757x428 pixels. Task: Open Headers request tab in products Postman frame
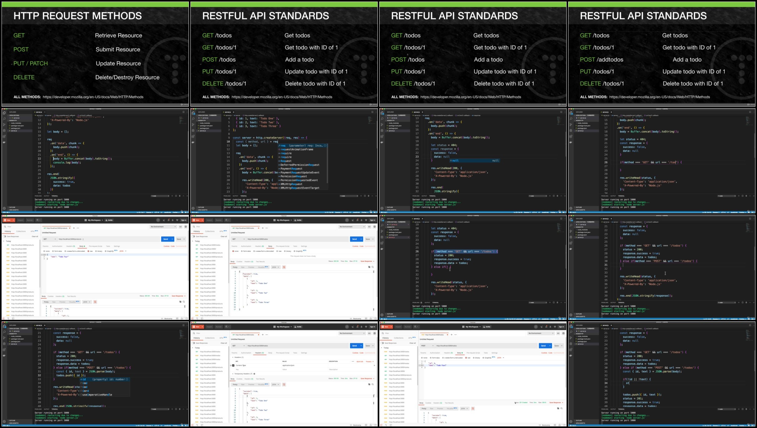(70, 246)
